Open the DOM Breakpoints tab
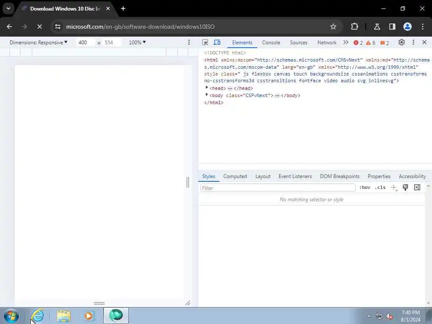 pos(340,176)
